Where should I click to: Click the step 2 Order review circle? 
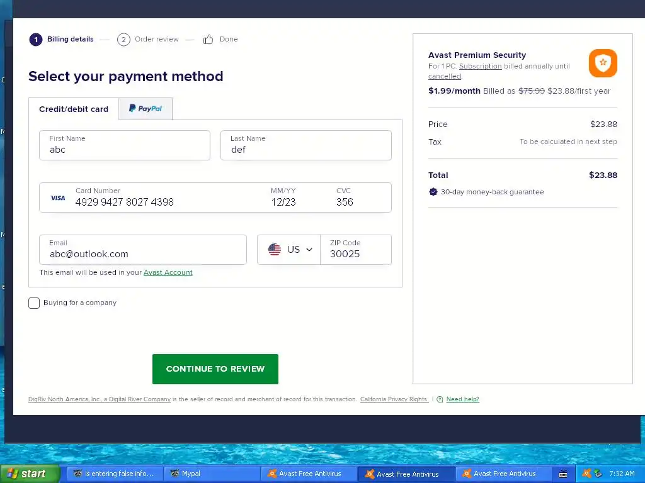123,40
